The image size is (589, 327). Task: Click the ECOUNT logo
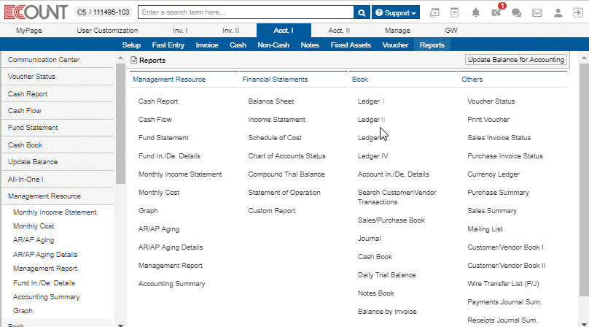(x=36, y=12)
